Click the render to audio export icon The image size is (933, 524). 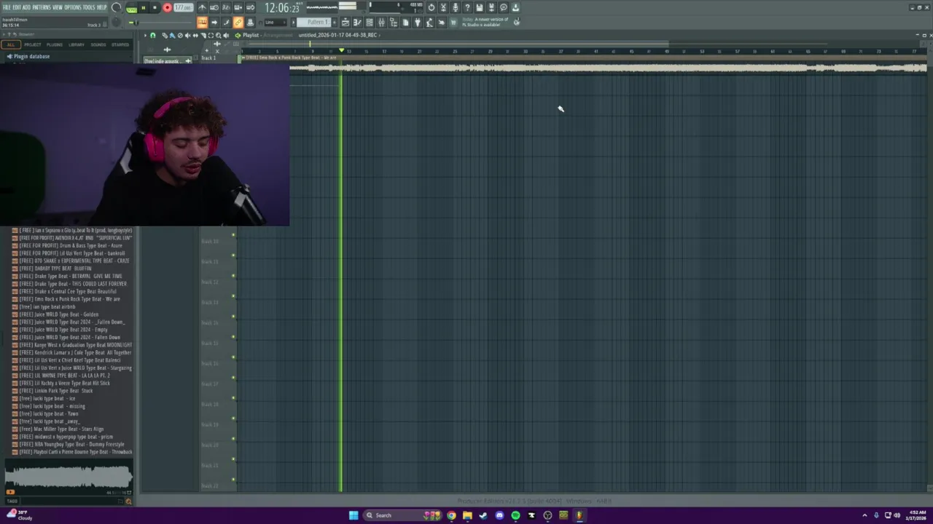[491, 7]
